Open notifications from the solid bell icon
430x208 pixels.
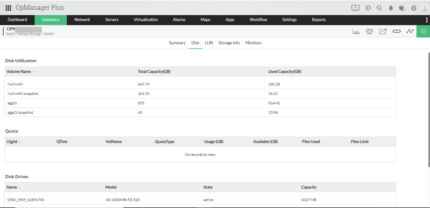click(x=391, y=8)
